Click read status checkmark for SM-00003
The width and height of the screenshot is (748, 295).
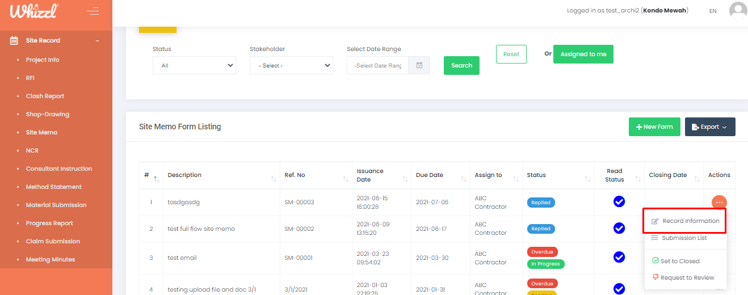619,201
